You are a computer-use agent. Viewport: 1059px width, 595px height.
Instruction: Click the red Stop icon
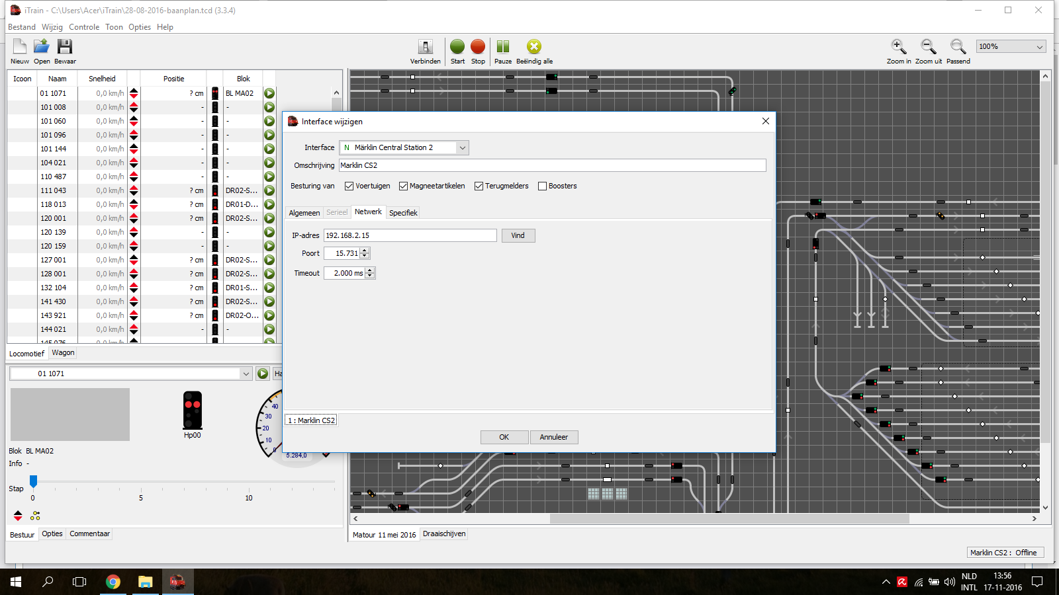pyautogui.click(x=478, y=46)
